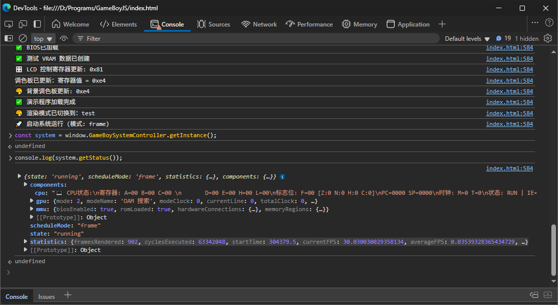Viewport: 558px width, 305px height.
Task: Switch to the Network tab
Action: coord(259,24)
